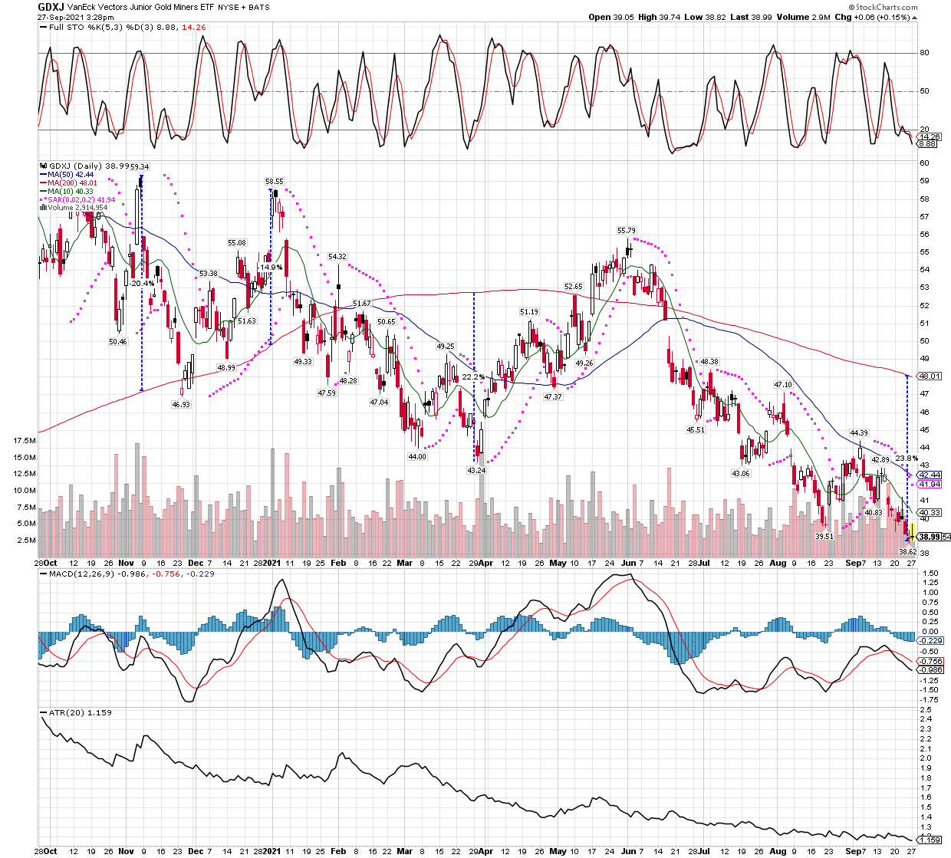This screenshot has height=858, width=951.
Task: Click the 58.55 peak price label
Action: 275,182
